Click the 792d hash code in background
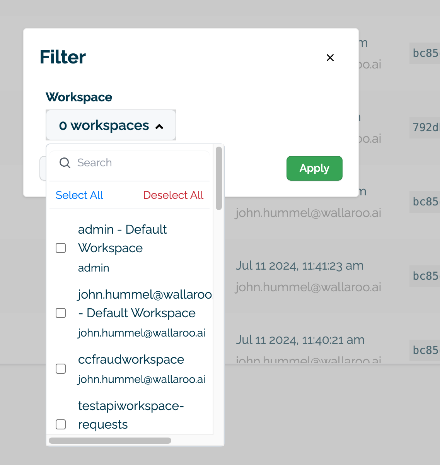Screen dimensions: 440x465 (425, 127)
